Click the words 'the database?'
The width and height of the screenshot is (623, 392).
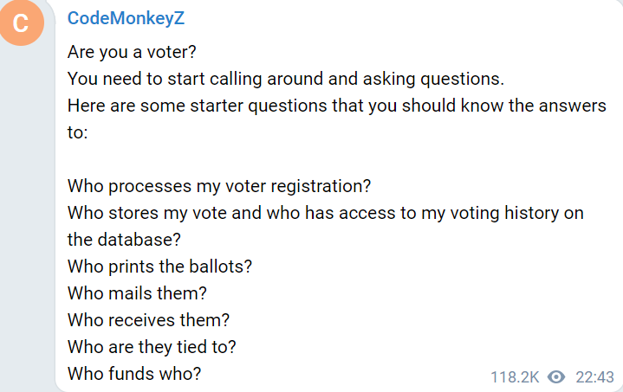click(124, 240)
